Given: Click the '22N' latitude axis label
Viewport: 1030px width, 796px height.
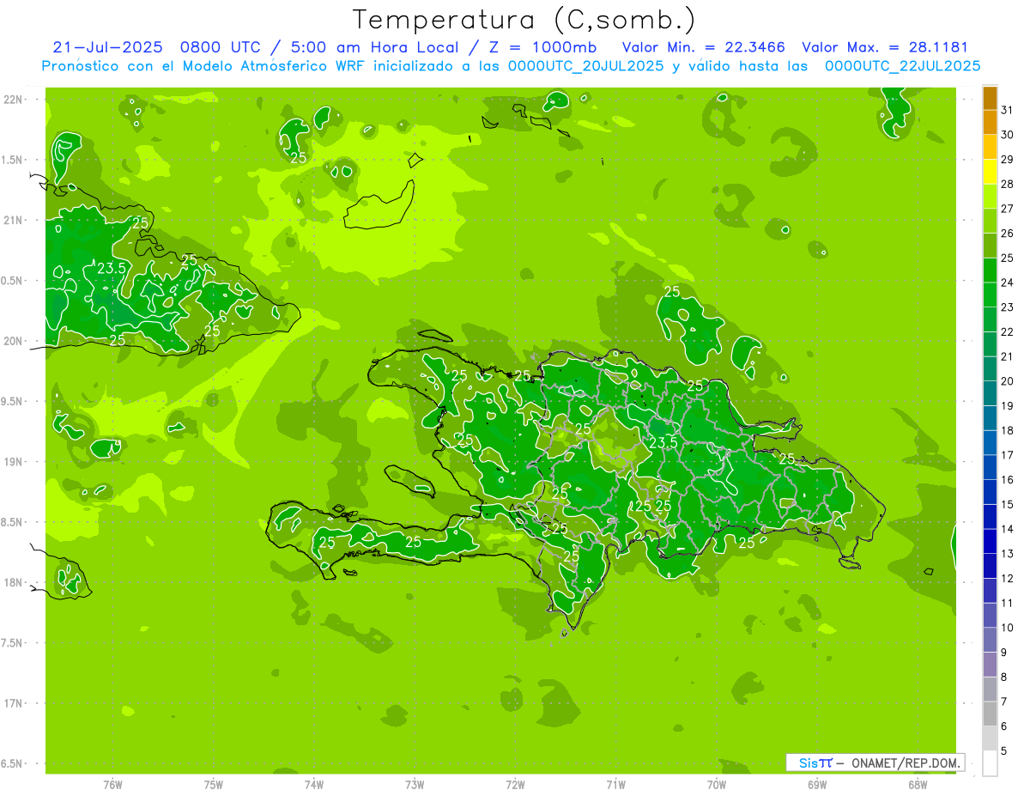Looking at the screenshot, I should pos(14,99).
